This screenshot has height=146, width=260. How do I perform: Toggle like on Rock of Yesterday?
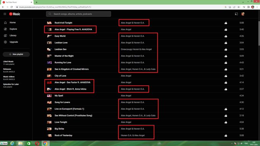click(x=226, y=135)
